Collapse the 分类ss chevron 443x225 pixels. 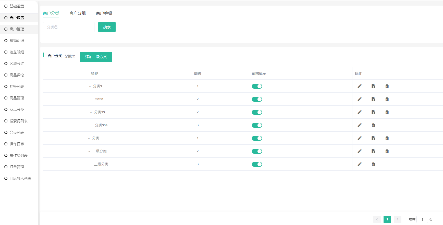(x=91, y=112)
